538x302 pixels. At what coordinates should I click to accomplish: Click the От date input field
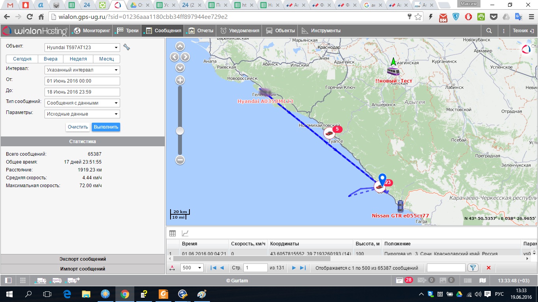(x=82, y=81)
